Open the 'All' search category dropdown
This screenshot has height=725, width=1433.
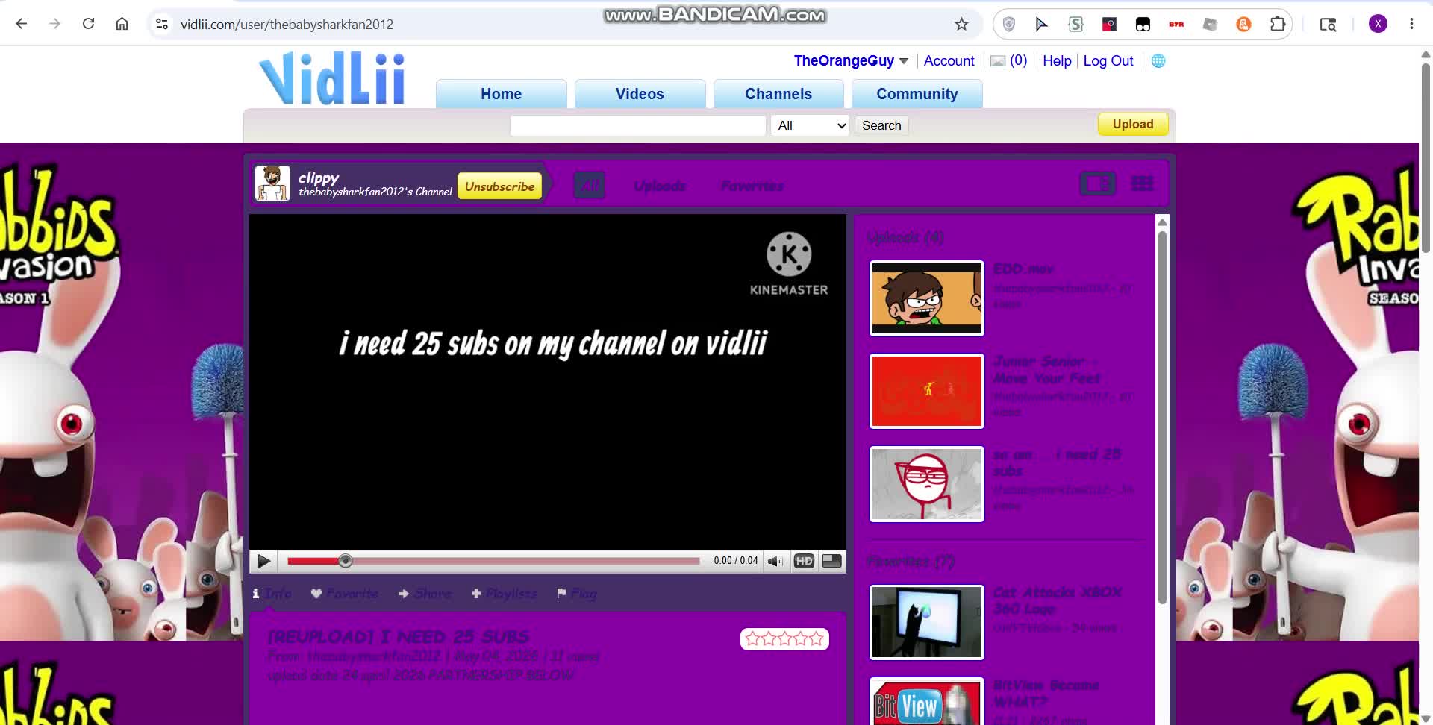click(810, 125)
